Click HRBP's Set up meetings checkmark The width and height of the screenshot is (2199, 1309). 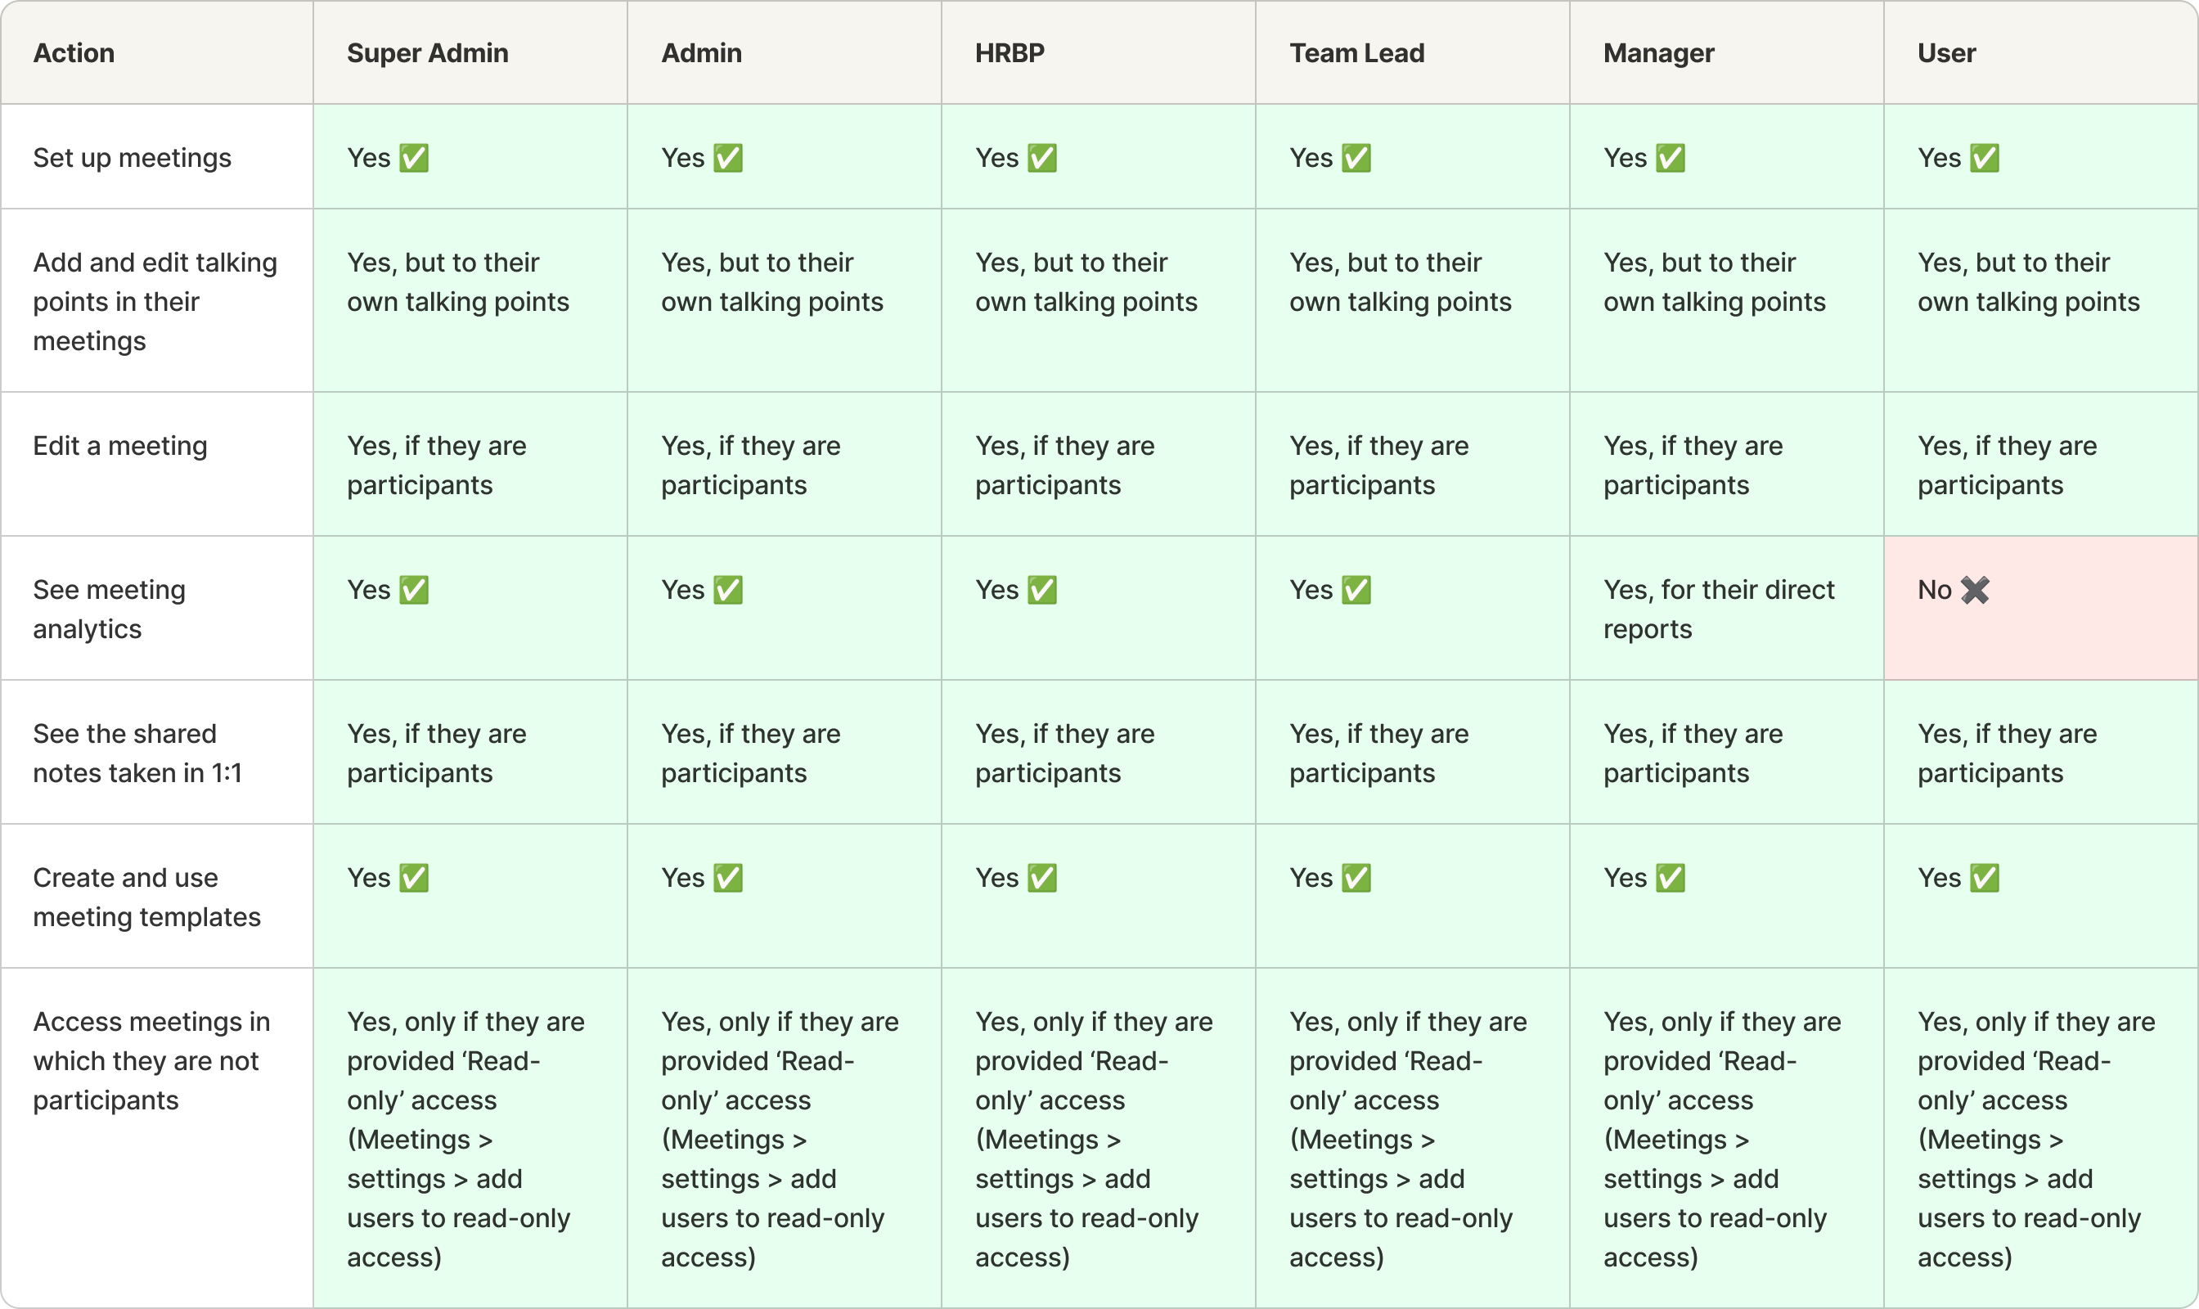pos(1041,158)
